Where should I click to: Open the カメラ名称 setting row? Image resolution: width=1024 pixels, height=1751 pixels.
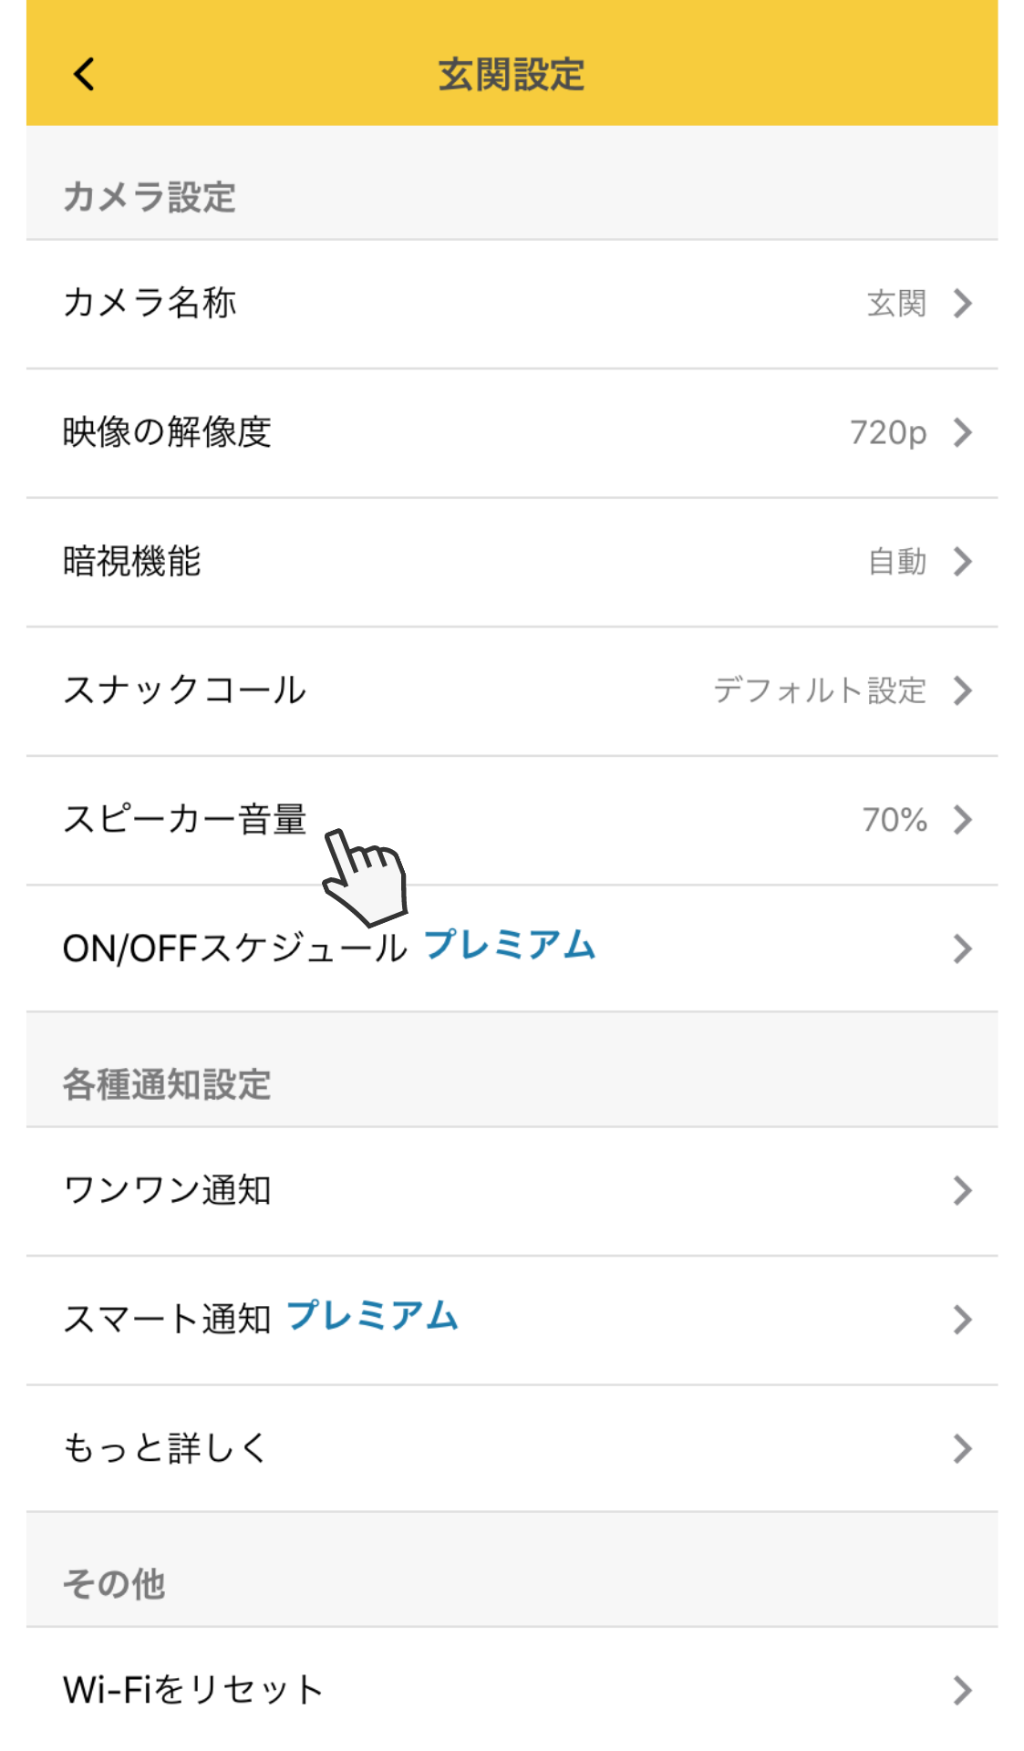point(150,304)
